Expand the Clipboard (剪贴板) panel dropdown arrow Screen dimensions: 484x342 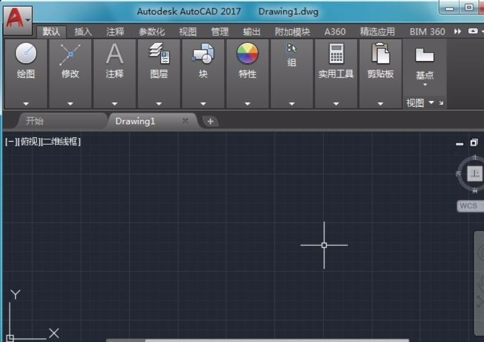[x=381, y=104]
